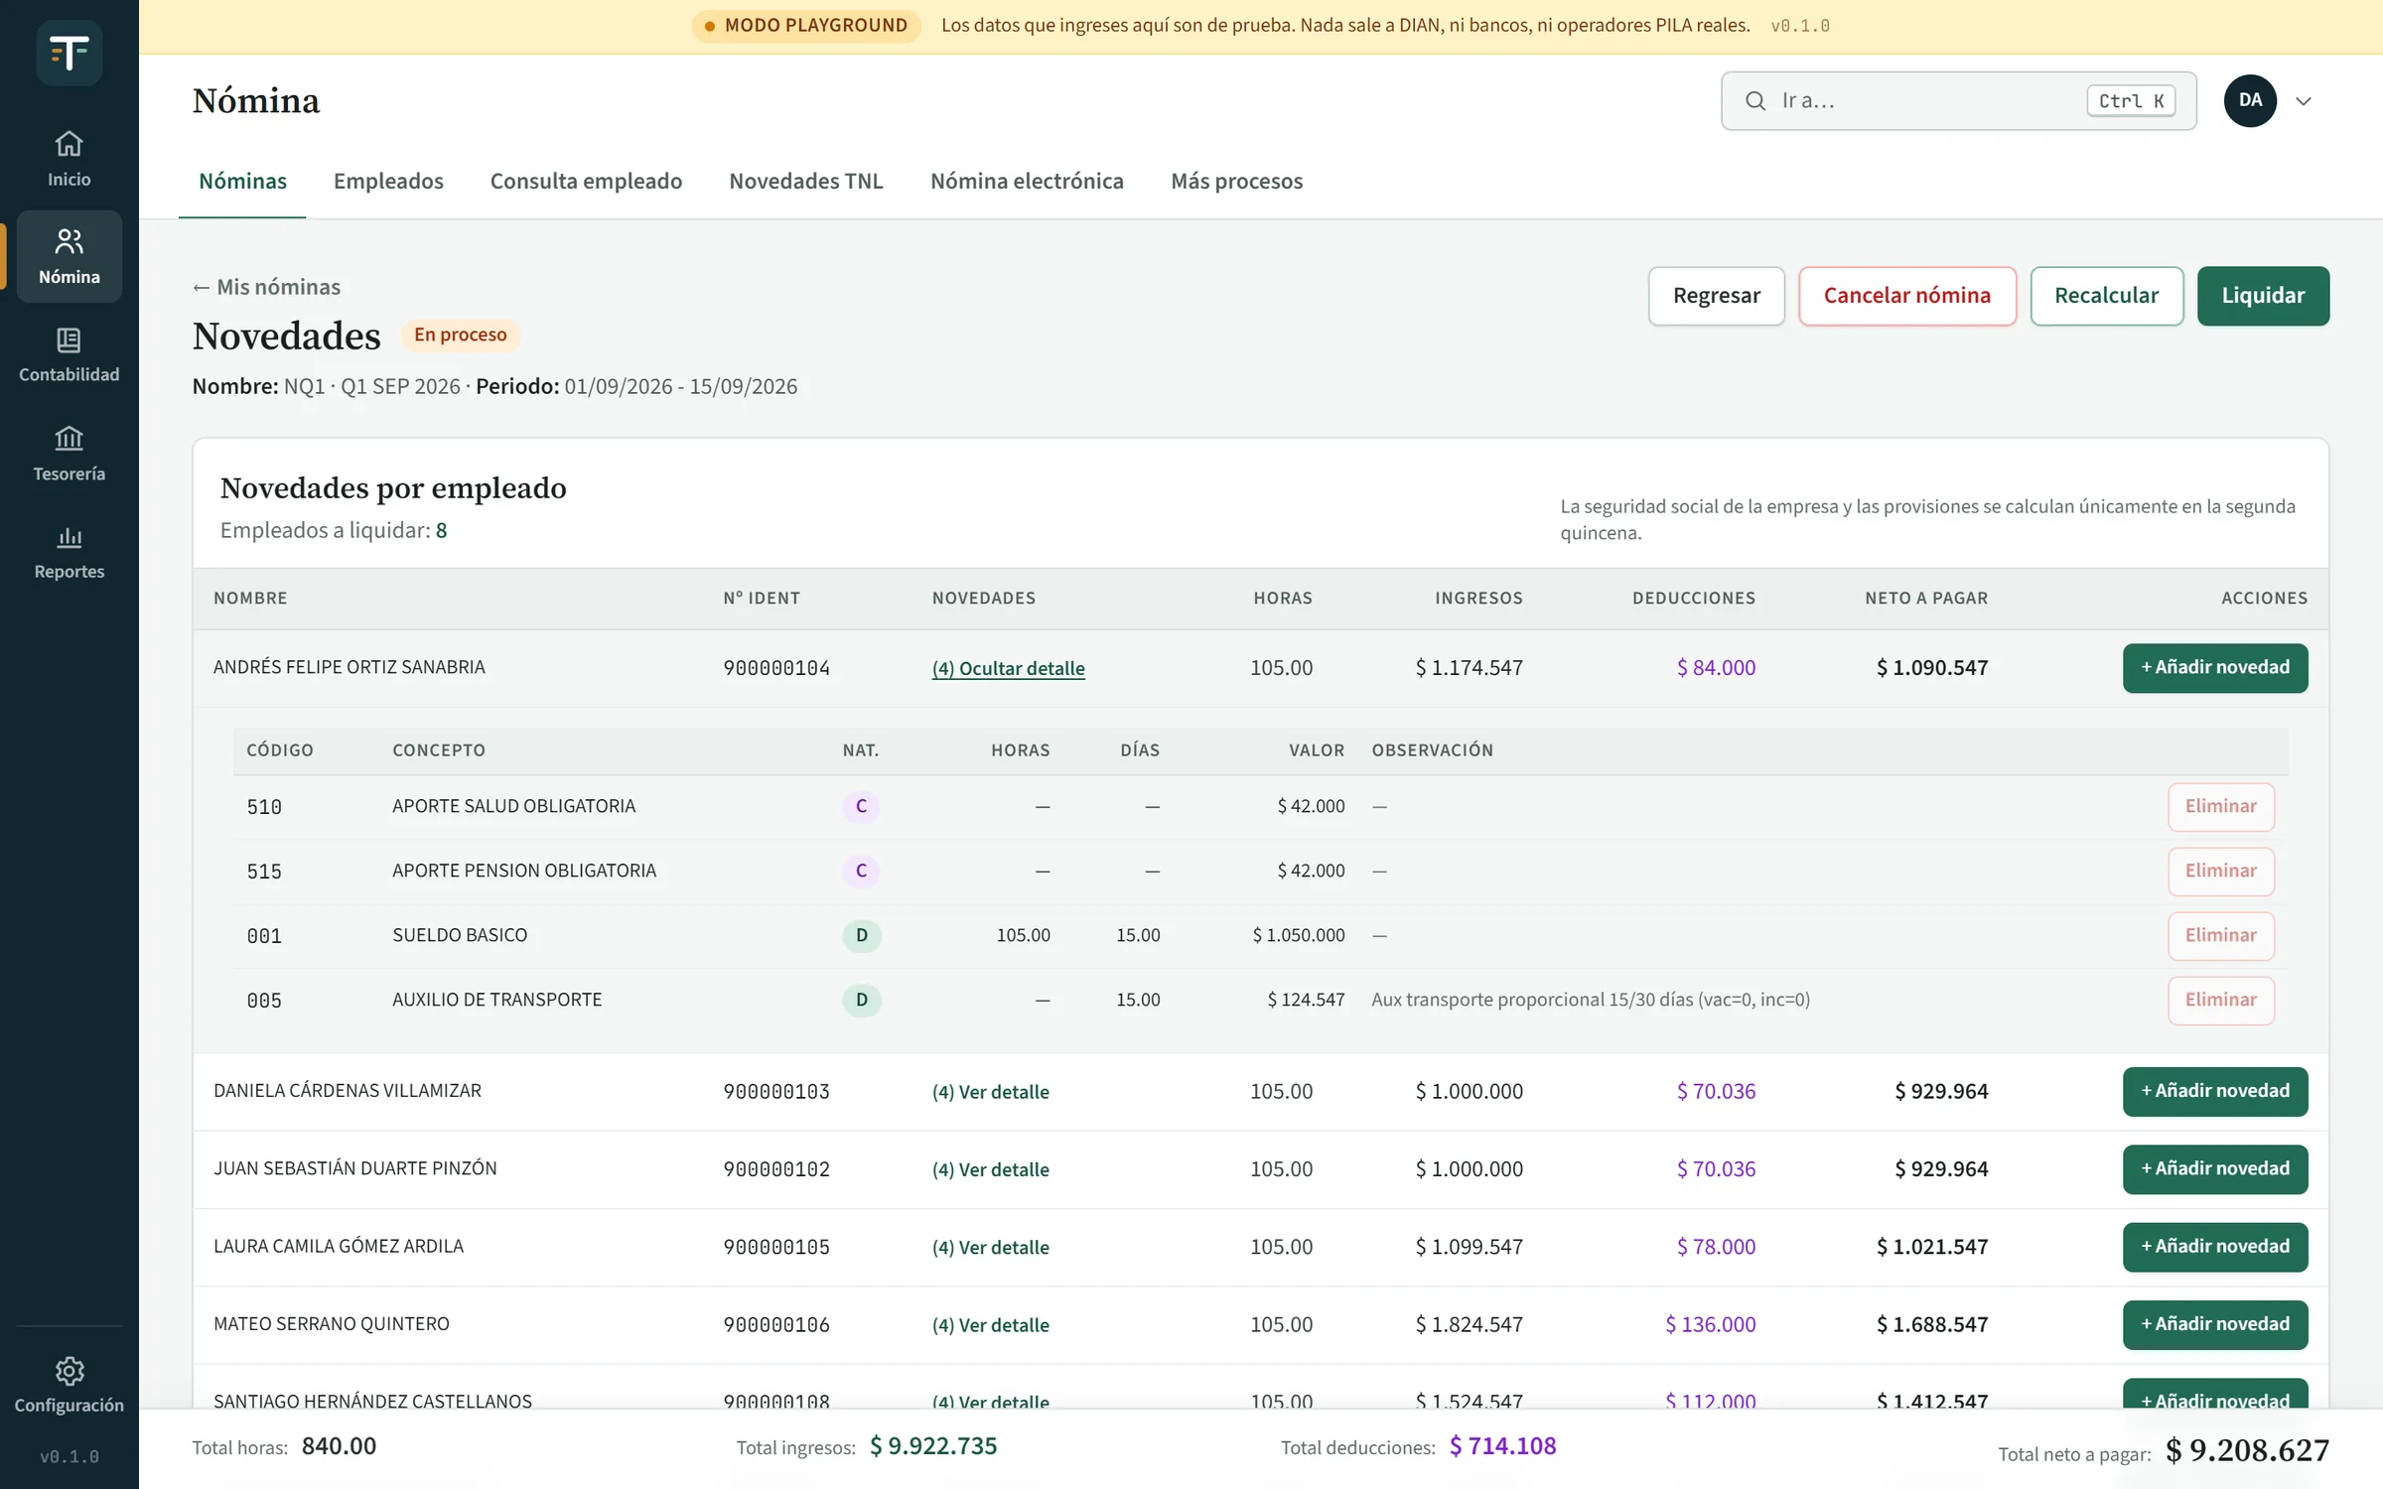Open Tesorería bank icon in sidebar
2383x1489 pixels.
coord(69,438)
